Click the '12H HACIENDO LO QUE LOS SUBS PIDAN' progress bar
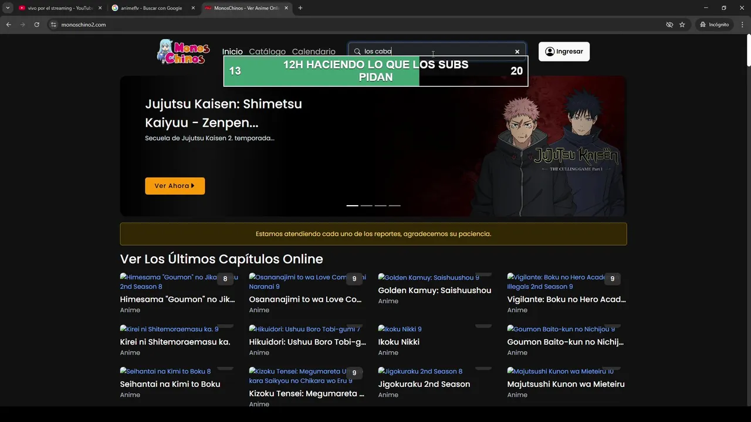751x422 pixels. tap(375, 71)
